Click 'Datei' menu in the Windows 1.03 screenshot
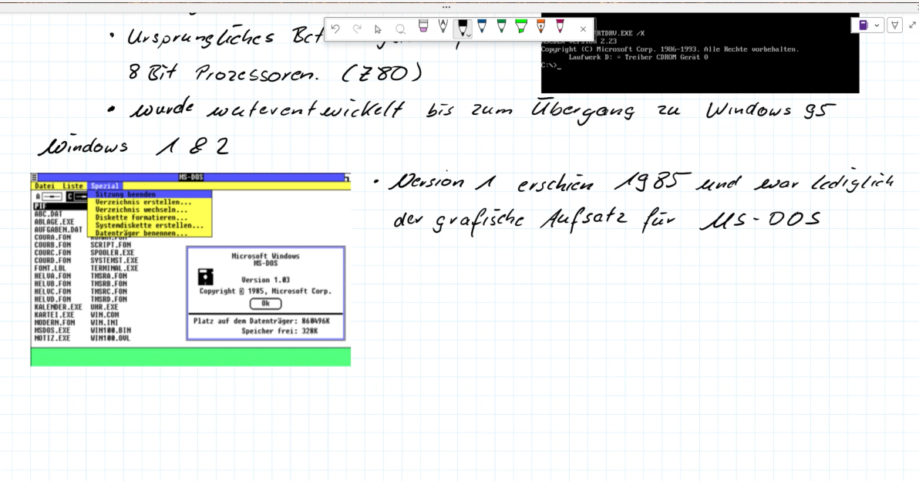This screenshot has height=481, width=919. pyautogui.click(x=45, y=186)
